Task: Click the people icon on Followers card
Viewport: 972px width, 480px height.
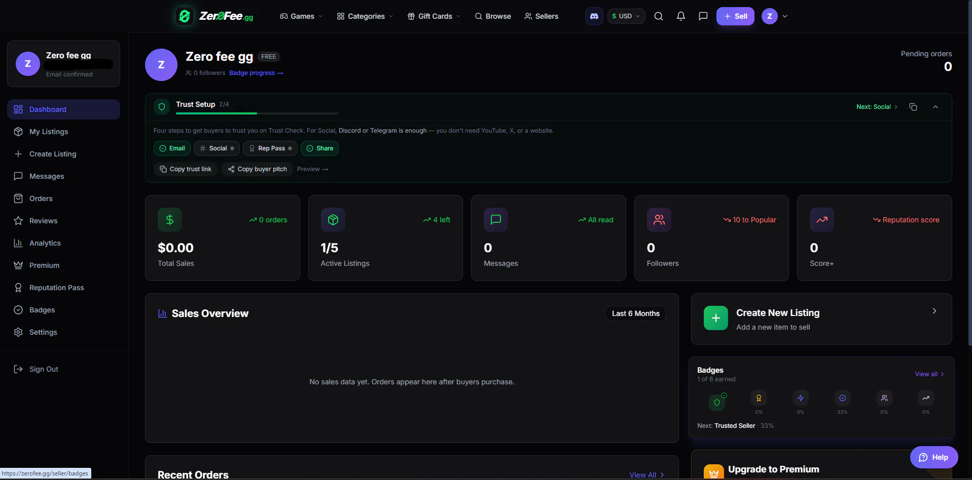Action: pos(659,220)
